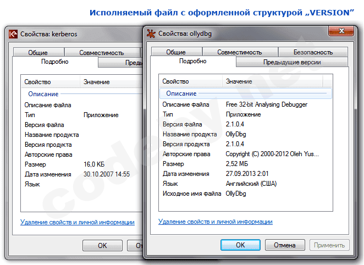Select '2,52 МБ' size value
This screenshot has width=364, height=265.
pos(237,164)
